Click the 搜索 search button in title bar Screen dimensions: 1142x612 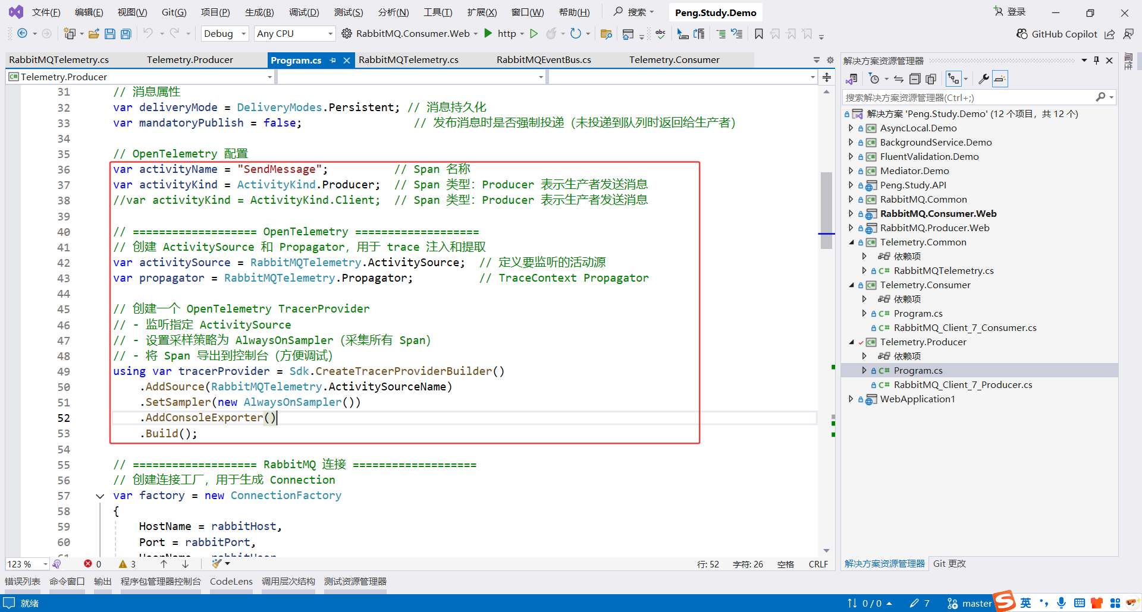(634, 12)
